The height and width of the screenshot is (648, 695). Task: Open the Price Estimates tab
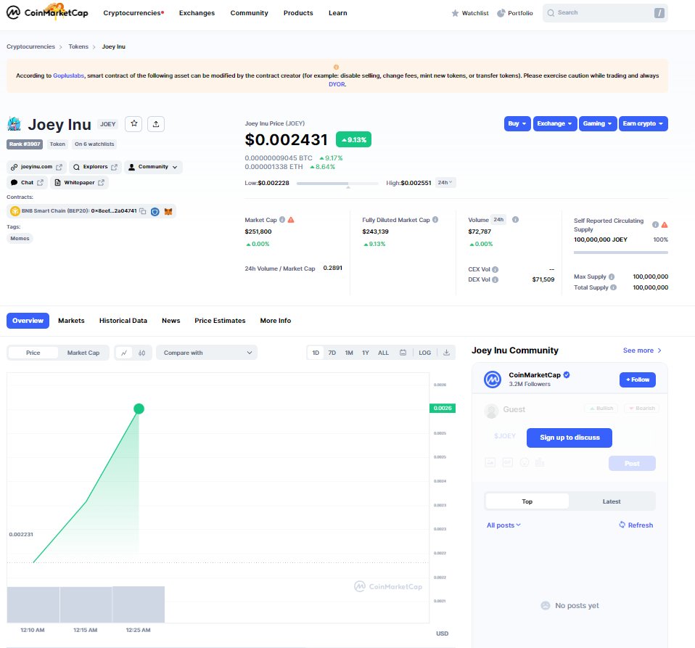click(220, 321)
